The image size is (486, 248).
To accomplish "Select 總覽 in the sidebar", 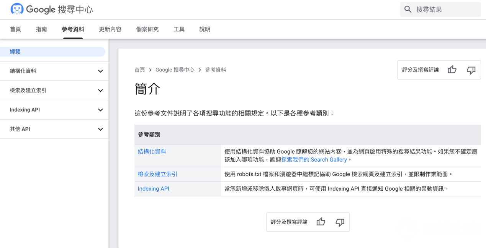I will [x=15, y=52].
